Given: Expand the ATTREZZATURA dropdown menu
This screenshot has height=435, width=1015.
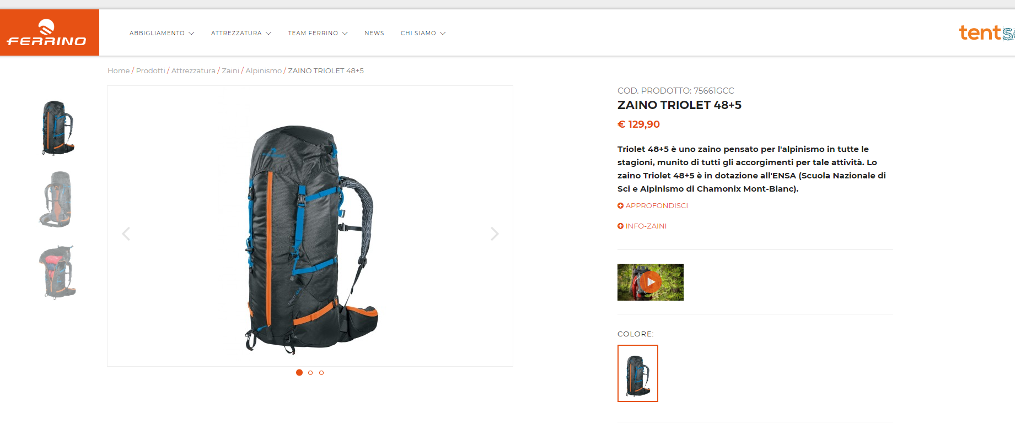Looking at the screenshot, I should (241, 33).
